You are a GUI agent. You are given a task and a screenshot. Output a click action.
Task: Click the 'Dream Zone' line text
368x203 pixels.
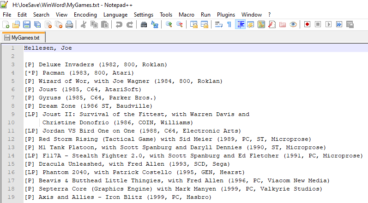click(x=89, y=106)
